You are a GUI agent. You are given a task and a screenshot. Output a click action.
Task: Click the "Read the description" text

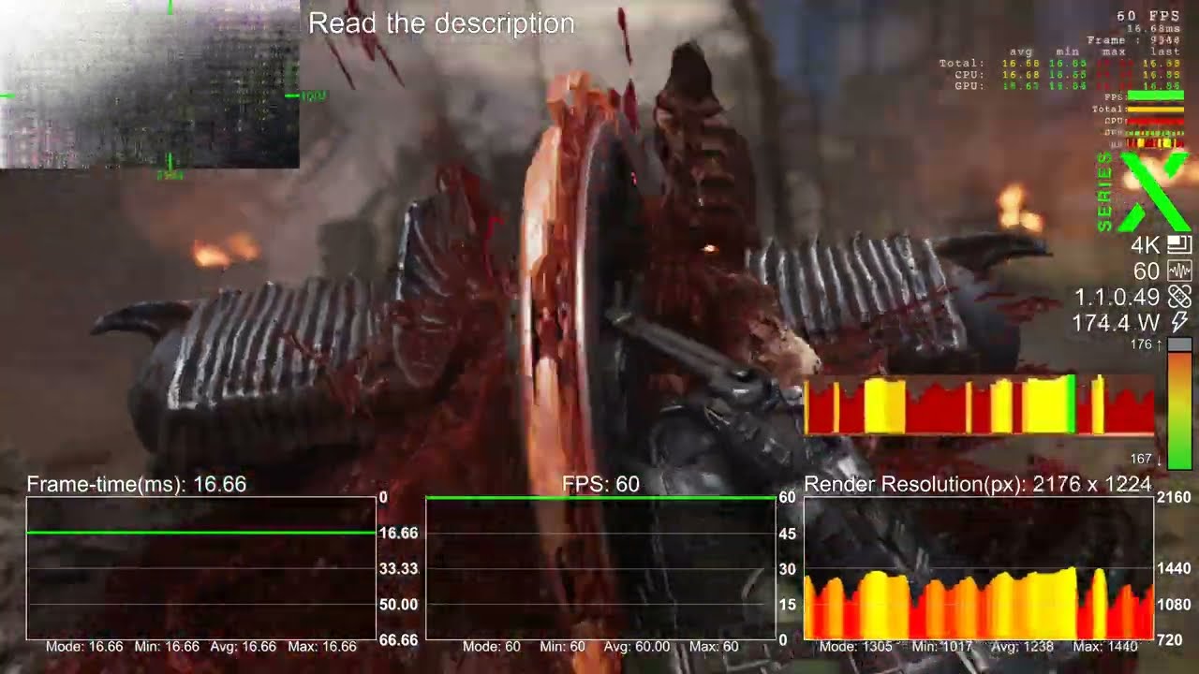pos(441,24)
